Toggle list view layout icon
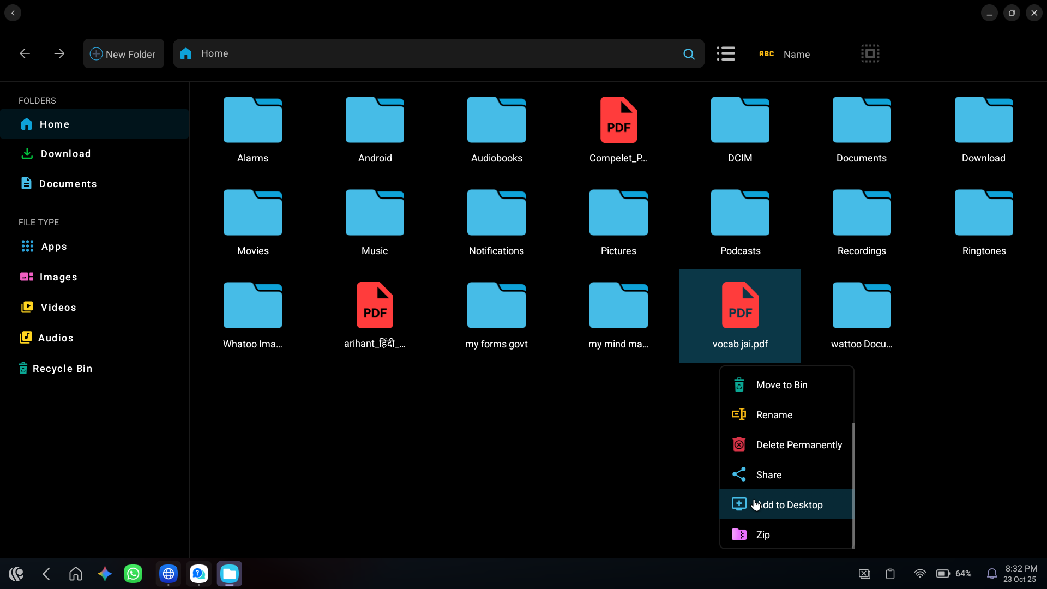 [726, 53]
